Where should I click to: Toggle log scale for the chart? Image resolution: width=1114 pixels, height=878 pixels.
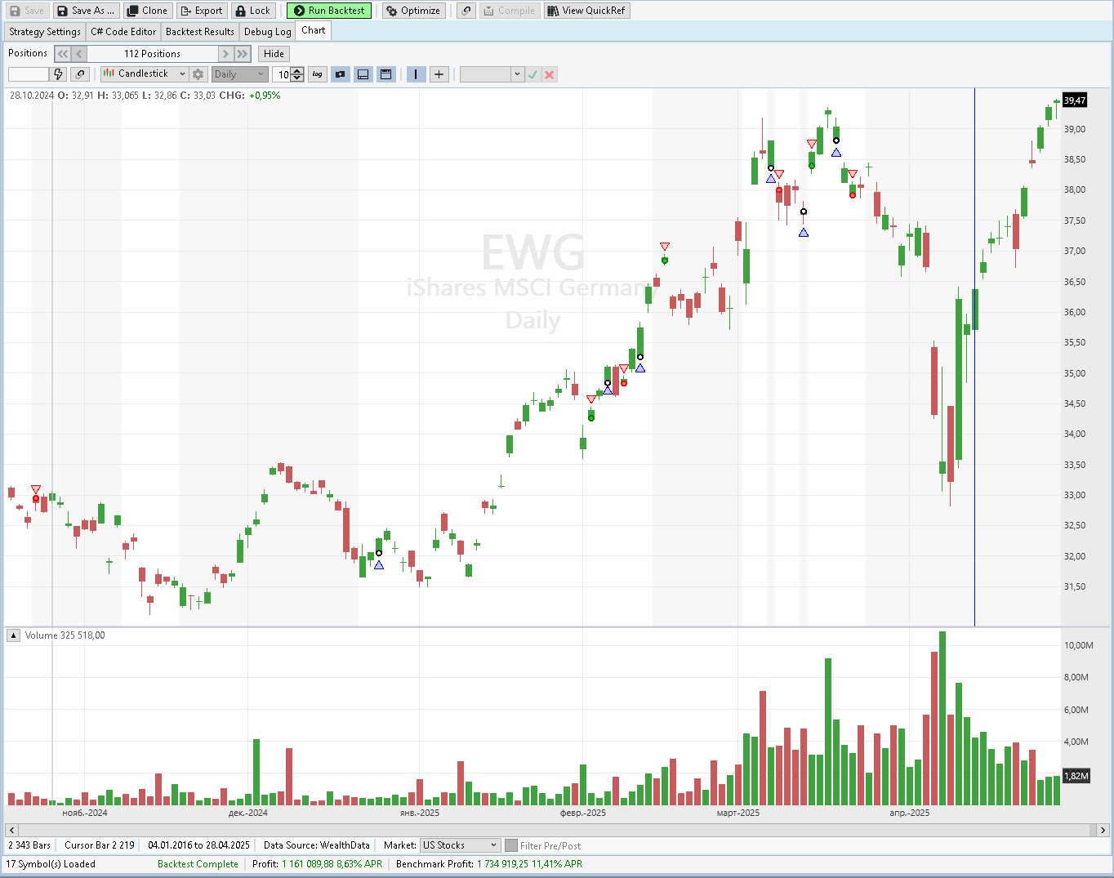point(318,74)
